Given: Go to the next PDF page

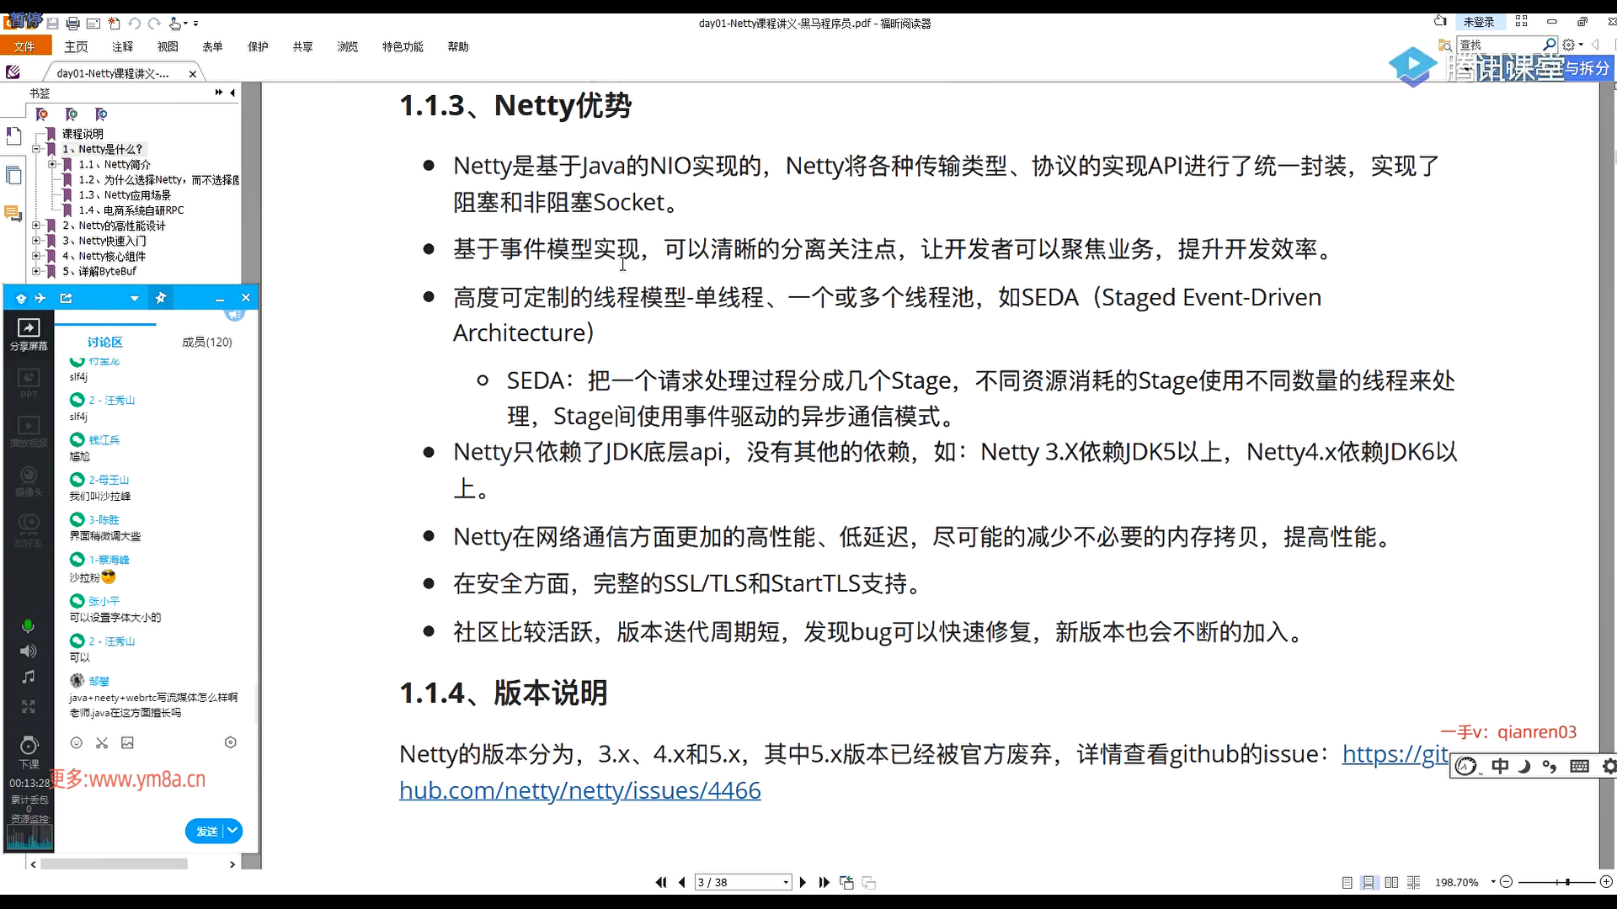Looking at the screenshot, I should (803, 882).
